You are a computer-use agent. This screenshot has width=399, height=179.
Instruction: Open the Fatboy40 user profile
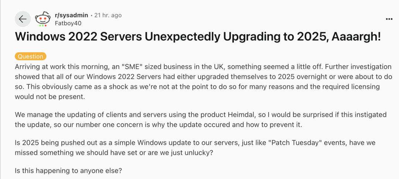point(68,23)
